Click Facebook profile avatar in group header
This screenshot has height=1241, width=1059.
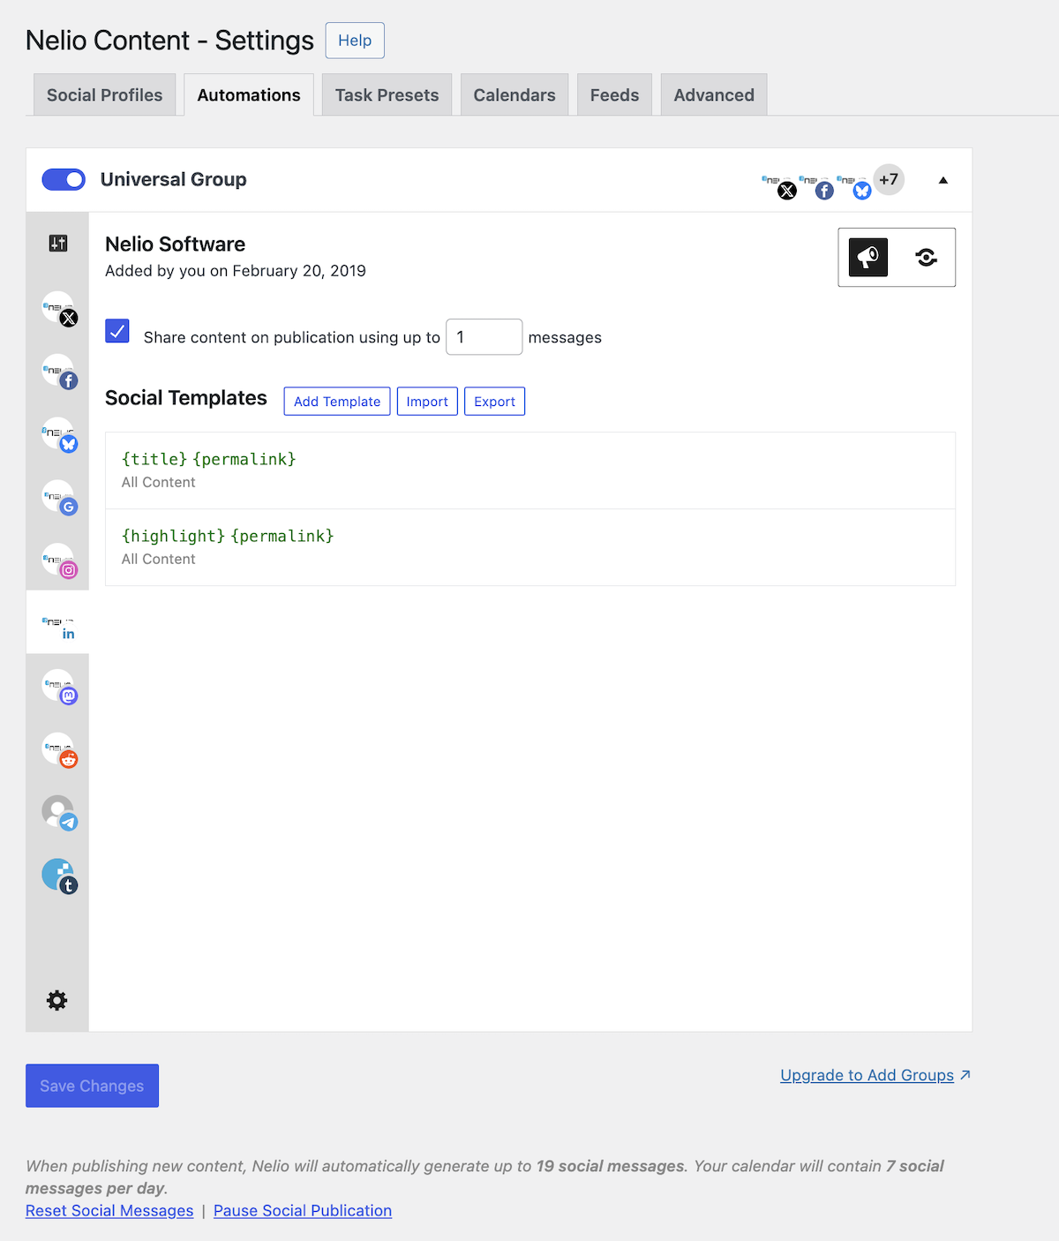tap(816, 183)
